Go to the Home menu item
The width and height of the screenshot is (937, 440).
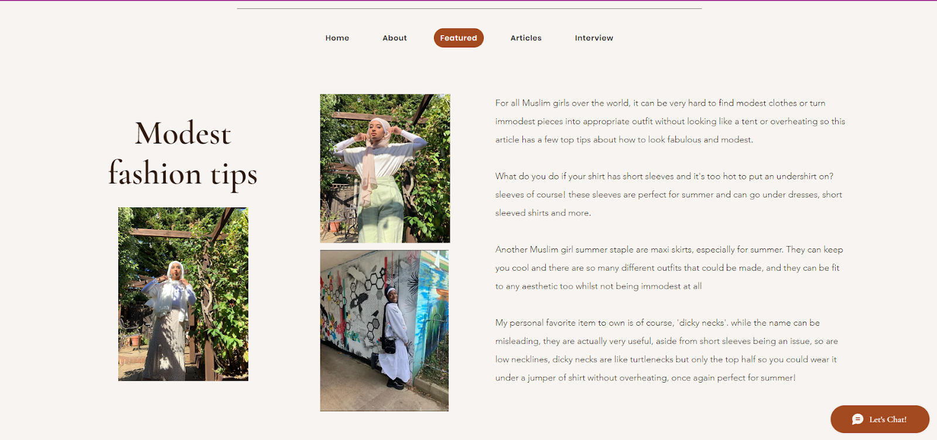coord(337,38)
